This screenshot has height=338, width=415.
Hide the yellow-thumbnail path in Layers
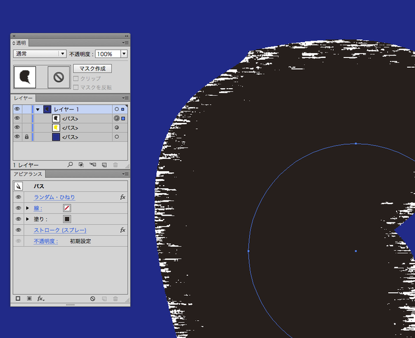(x=17, y=128)
